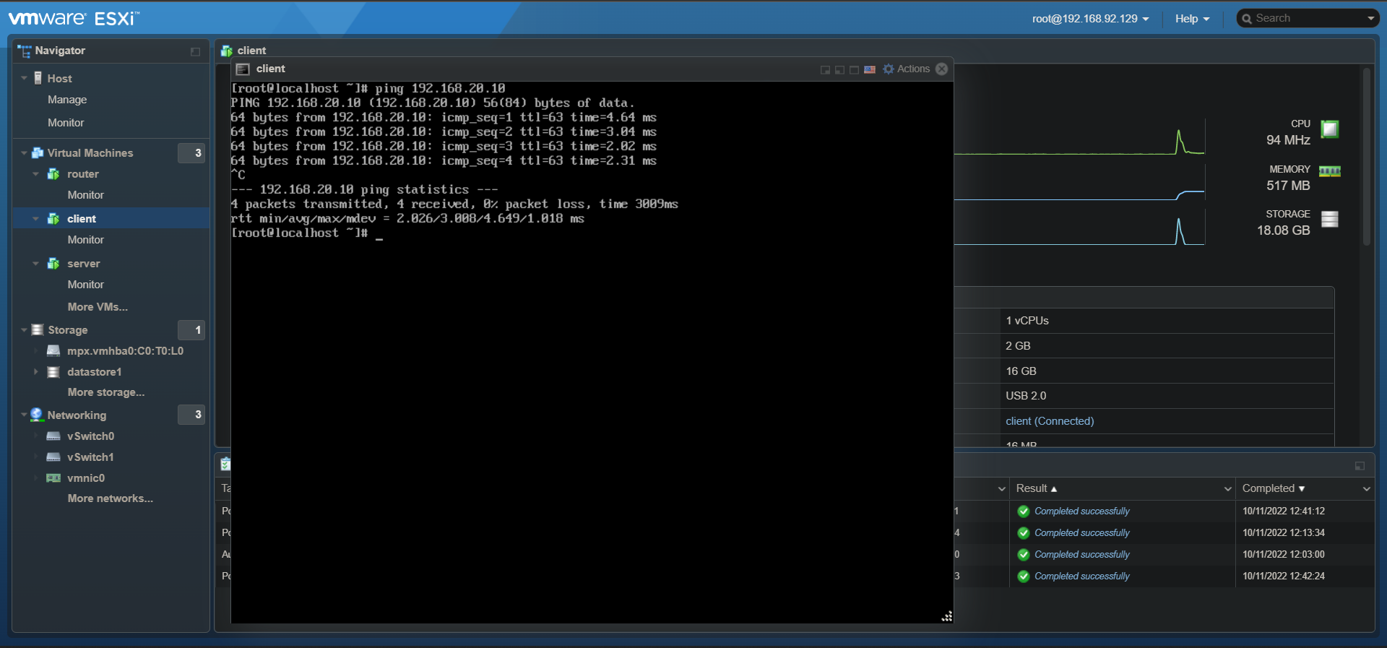Open the root@192.168.92.129 user dropdown

pyautogui.click(x=1091, y=19)
